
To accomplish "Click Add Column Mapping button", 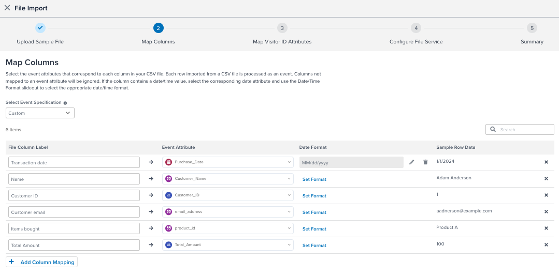I will (x=42, y=262).
